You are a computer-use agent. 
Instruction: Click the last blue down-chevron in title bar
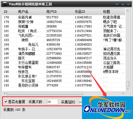click(x=128, y=4)
